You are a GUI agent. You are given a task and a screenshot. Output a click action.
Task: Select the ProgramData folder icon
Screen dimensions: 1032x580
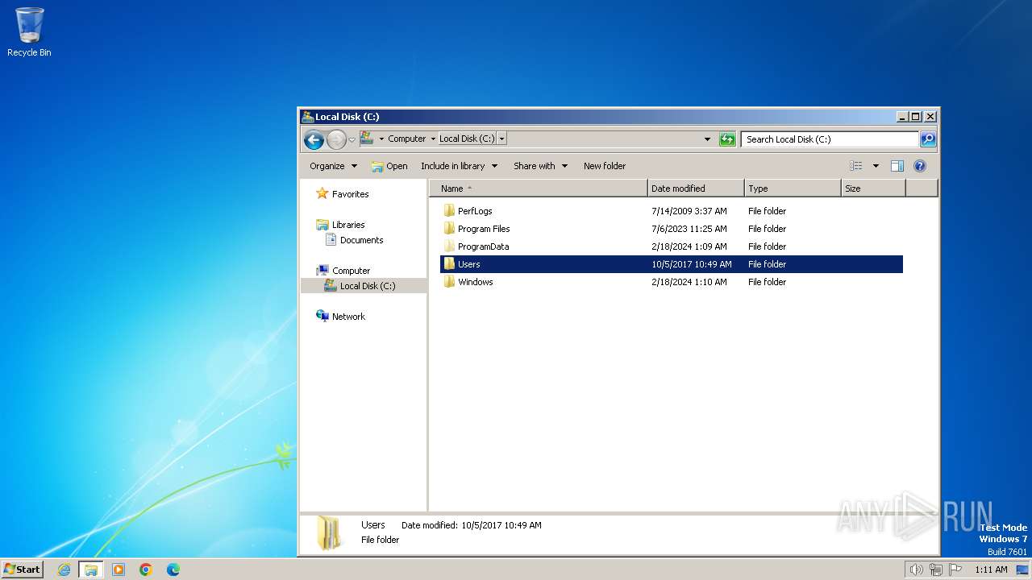(x=449, y=246)
